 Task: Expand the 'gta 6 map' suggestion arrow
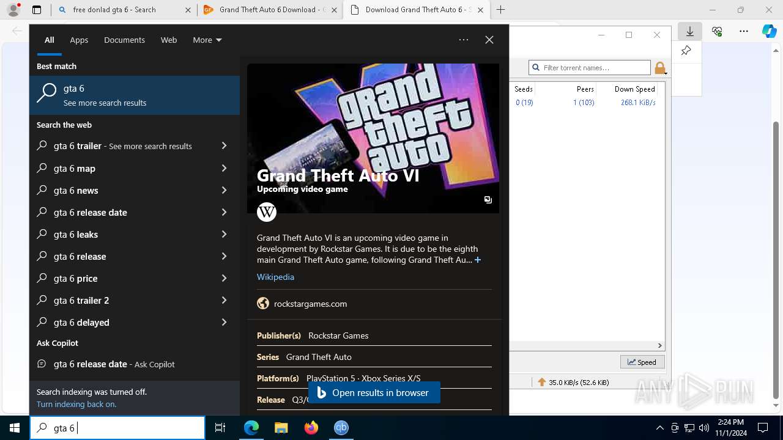click(x=224, y=168)
